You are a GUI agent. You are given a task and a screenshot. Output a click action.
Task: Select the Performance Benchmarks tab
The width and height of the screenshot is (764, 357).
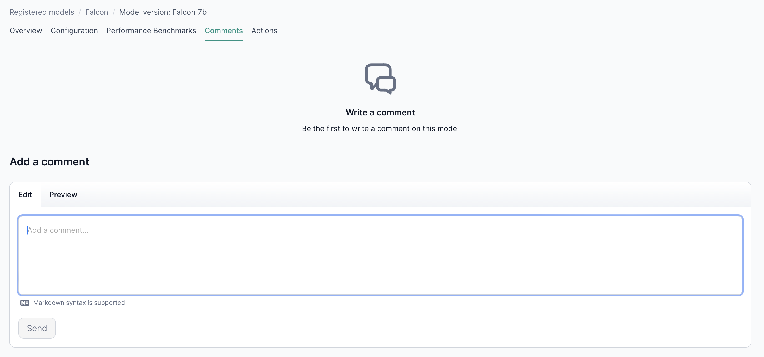click(x=151, y=31)
